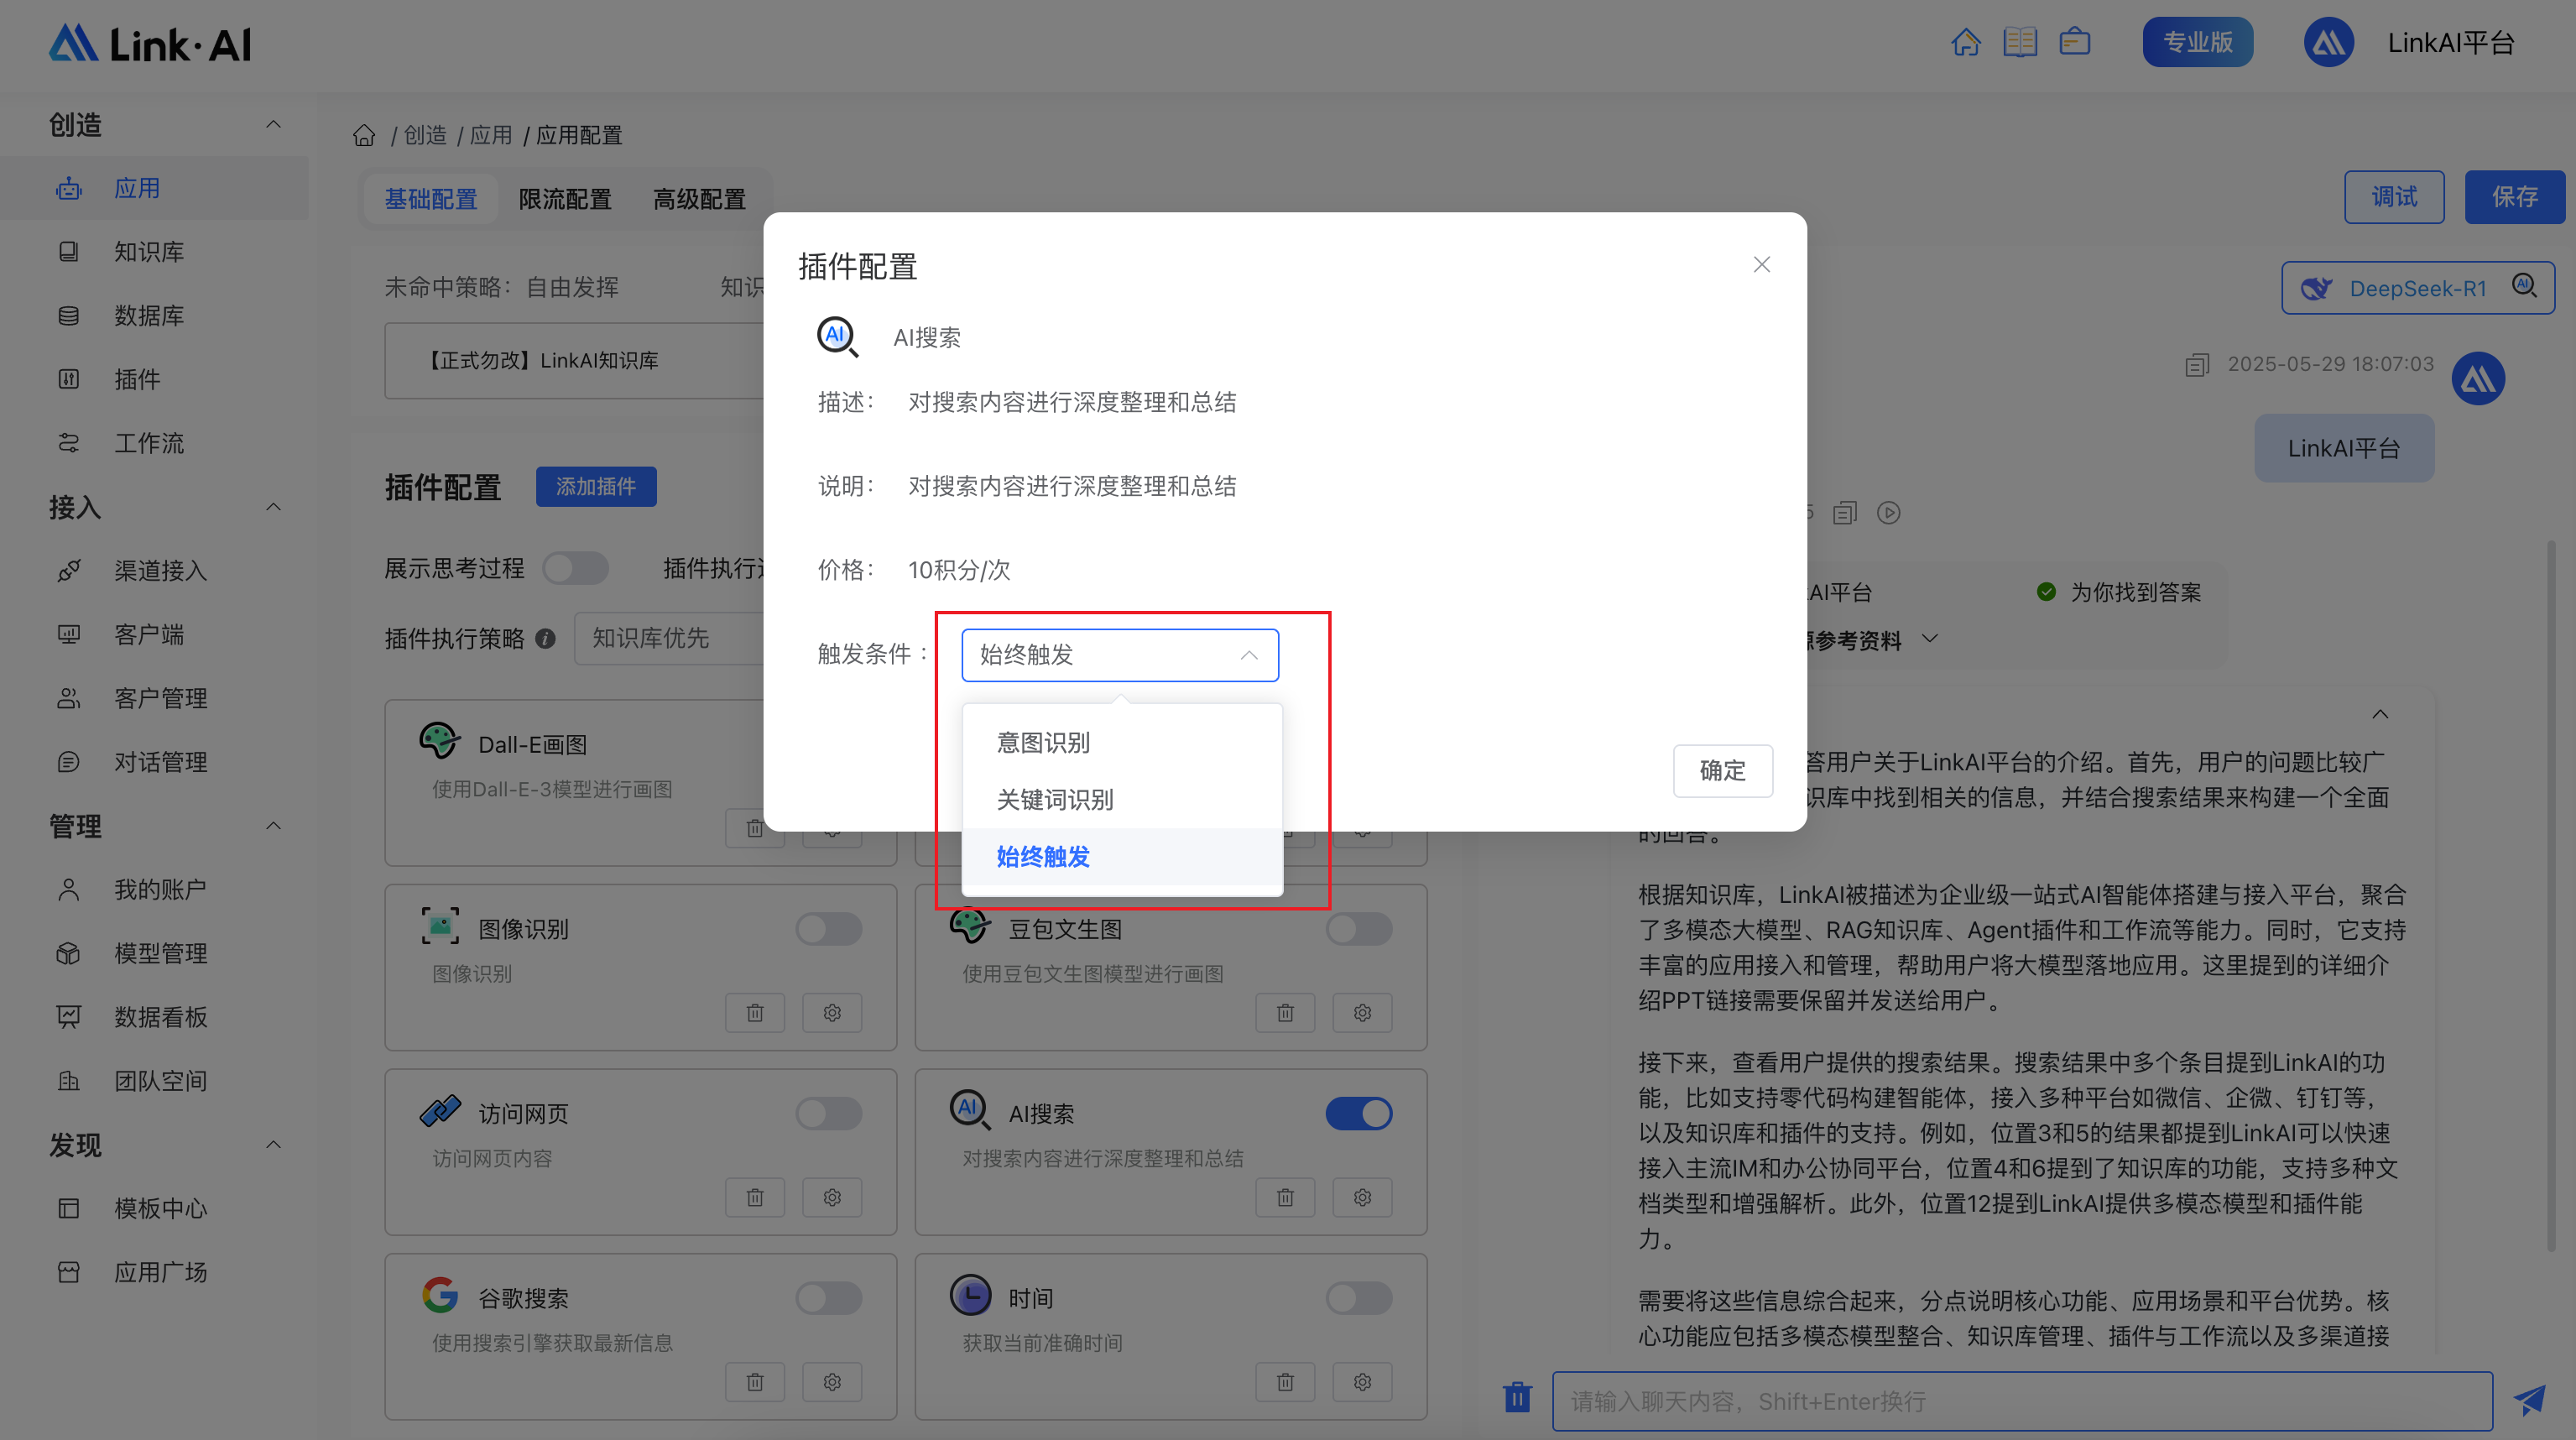Delete the 访问网页 plugin via trash icon
The width and height of the screenshot is (2576, 1440).
pos(755,1198)
